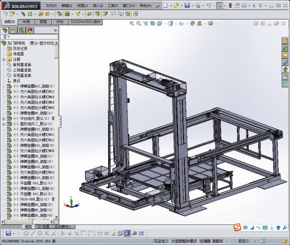Image resolution: width=290 pixels, height=245 pixels.
Task: Expand the 注解 annotations tree node
Action: tap(3, 60)
